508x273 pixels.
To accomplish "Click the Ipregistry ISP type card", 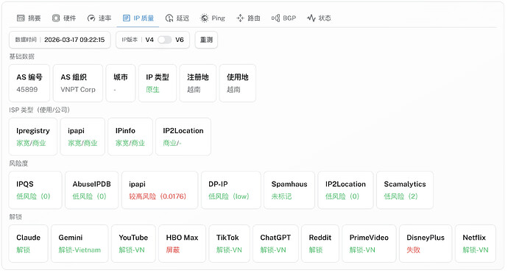I will pos(33,136).
